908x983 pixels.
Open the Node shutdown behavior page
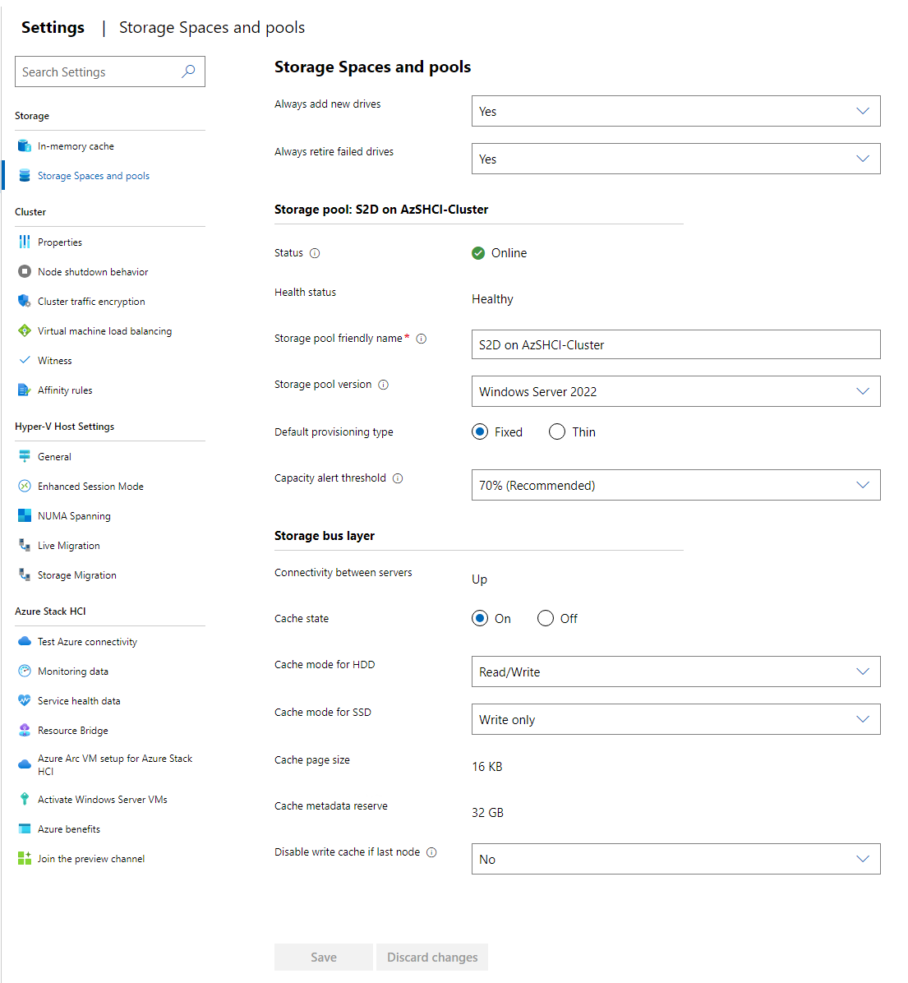click(92, 271)
